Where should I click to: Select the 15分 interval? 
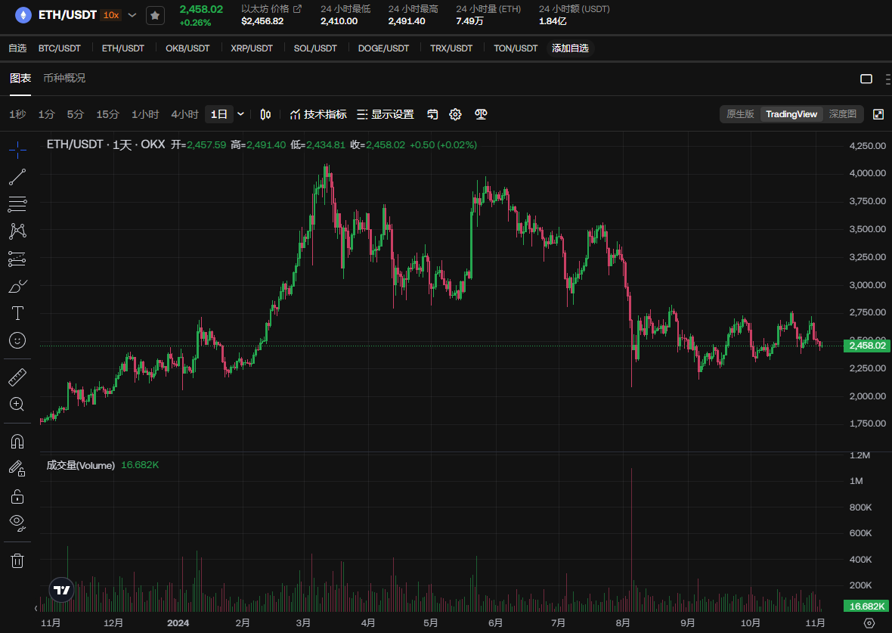pyautogui.click(x=107, y=114)
